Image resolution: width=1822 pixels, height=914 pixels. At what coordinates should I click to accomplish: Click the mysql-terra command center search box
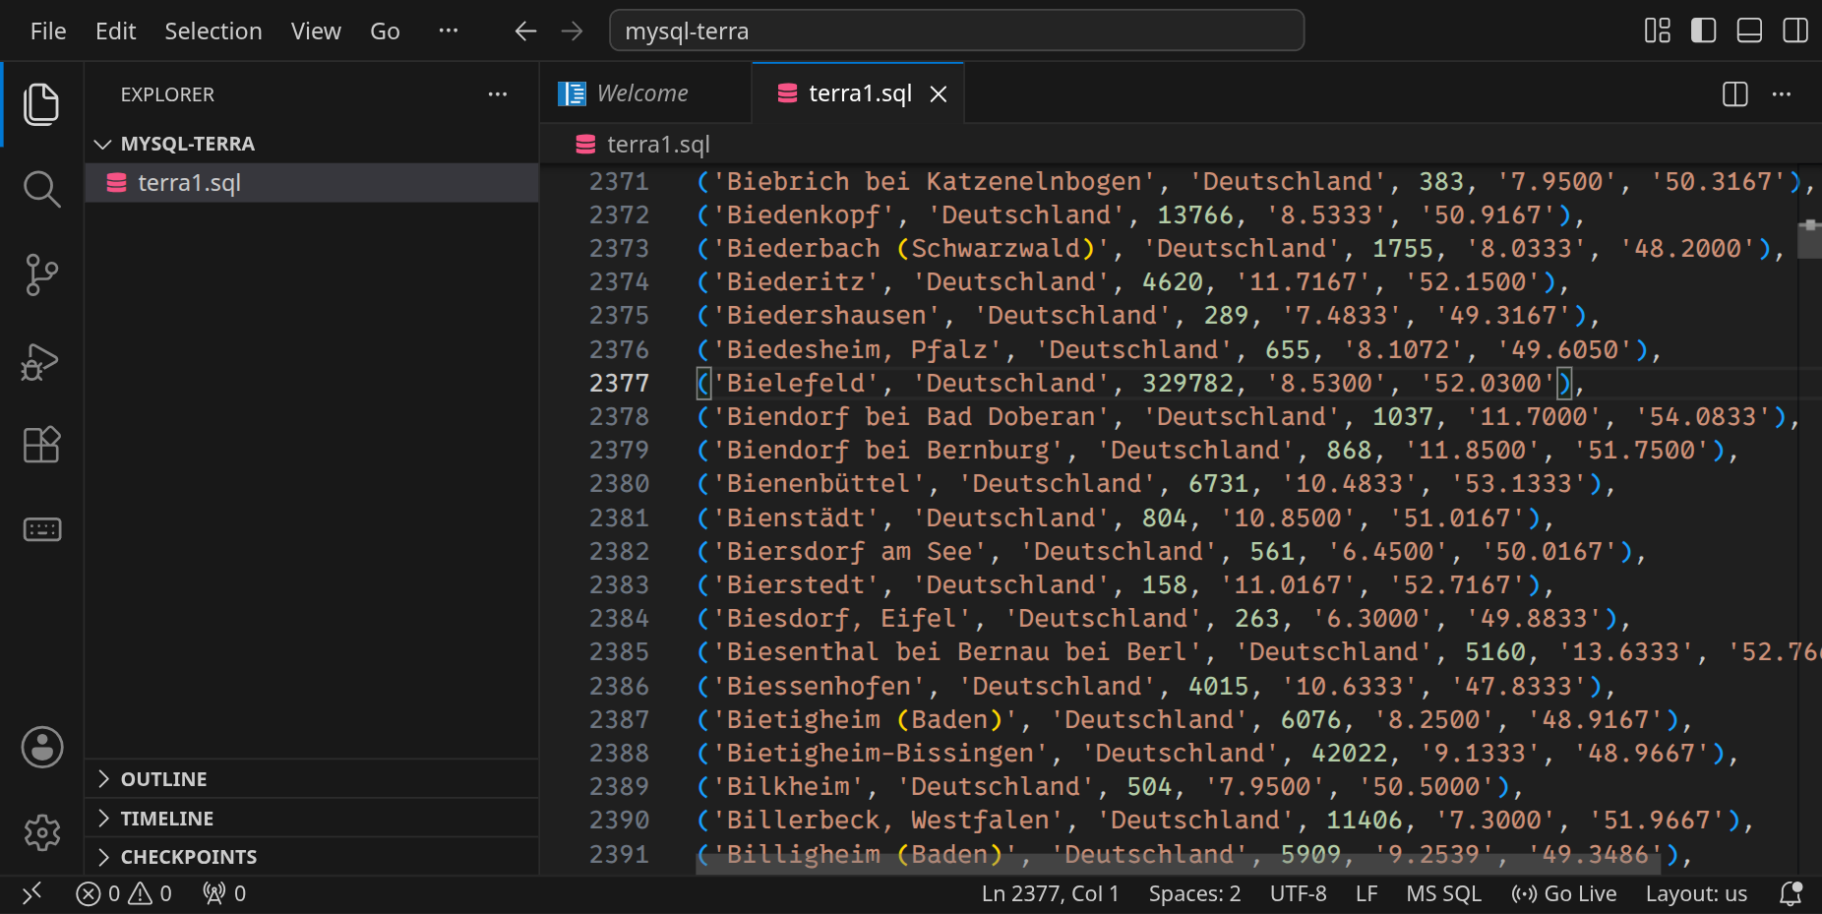click(957, 30)
